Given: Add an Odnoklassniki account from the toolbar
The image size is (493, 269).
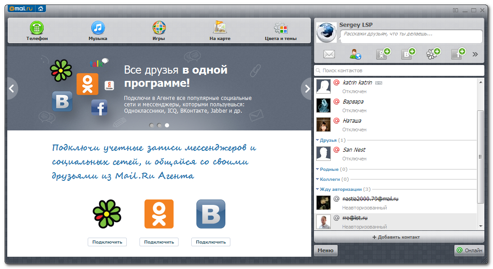Looking at the screenshot, I should 383,54.
